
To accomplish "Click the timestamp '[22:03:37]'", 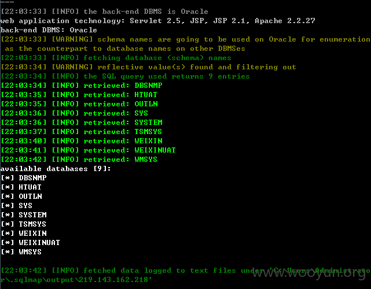I will (24, 132).
